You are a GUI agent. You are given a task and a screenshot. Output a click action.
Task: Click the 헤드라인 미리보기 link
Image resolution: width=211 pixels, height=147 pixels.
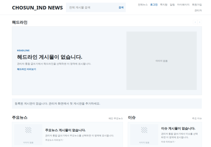(x=26, y=69)
